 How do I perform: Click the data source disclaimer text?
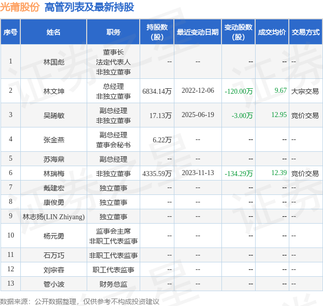[x=80, y=302]
